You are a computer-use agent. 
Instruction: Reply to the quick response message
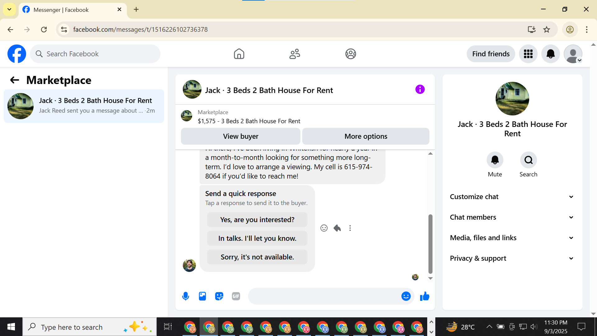(337, 228)
